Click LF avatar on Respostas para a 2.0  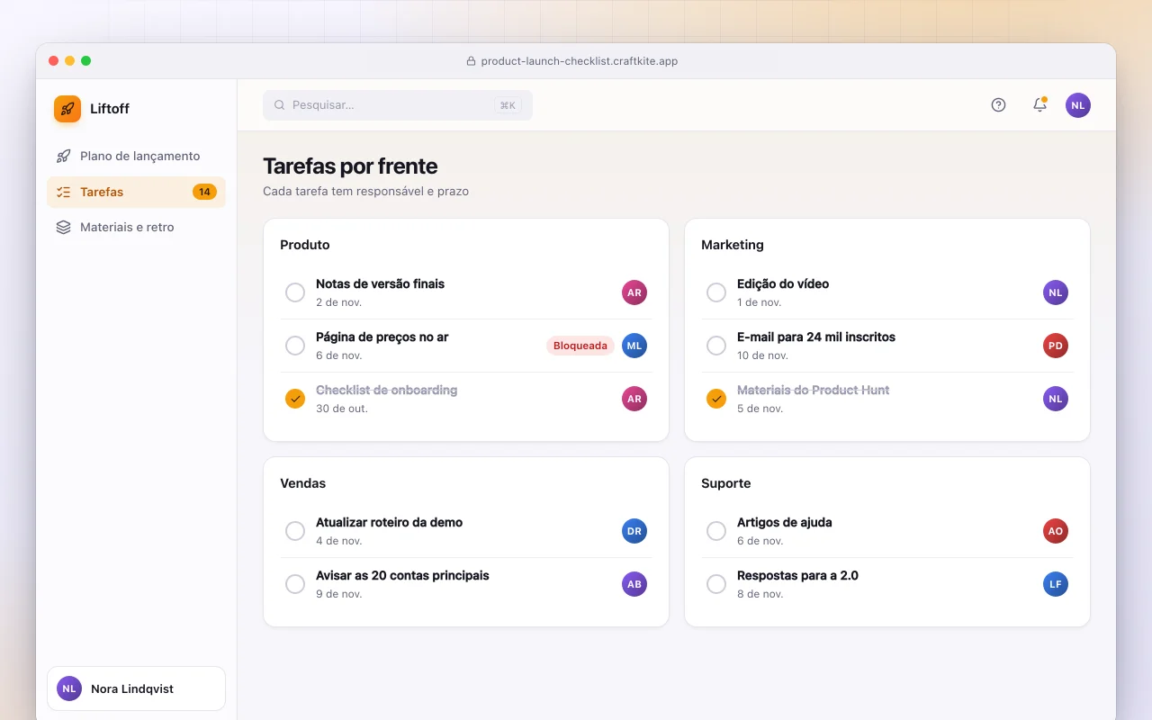[1056, 584]
